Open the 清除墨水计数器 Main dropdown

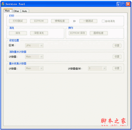click(x=34, y=57)
